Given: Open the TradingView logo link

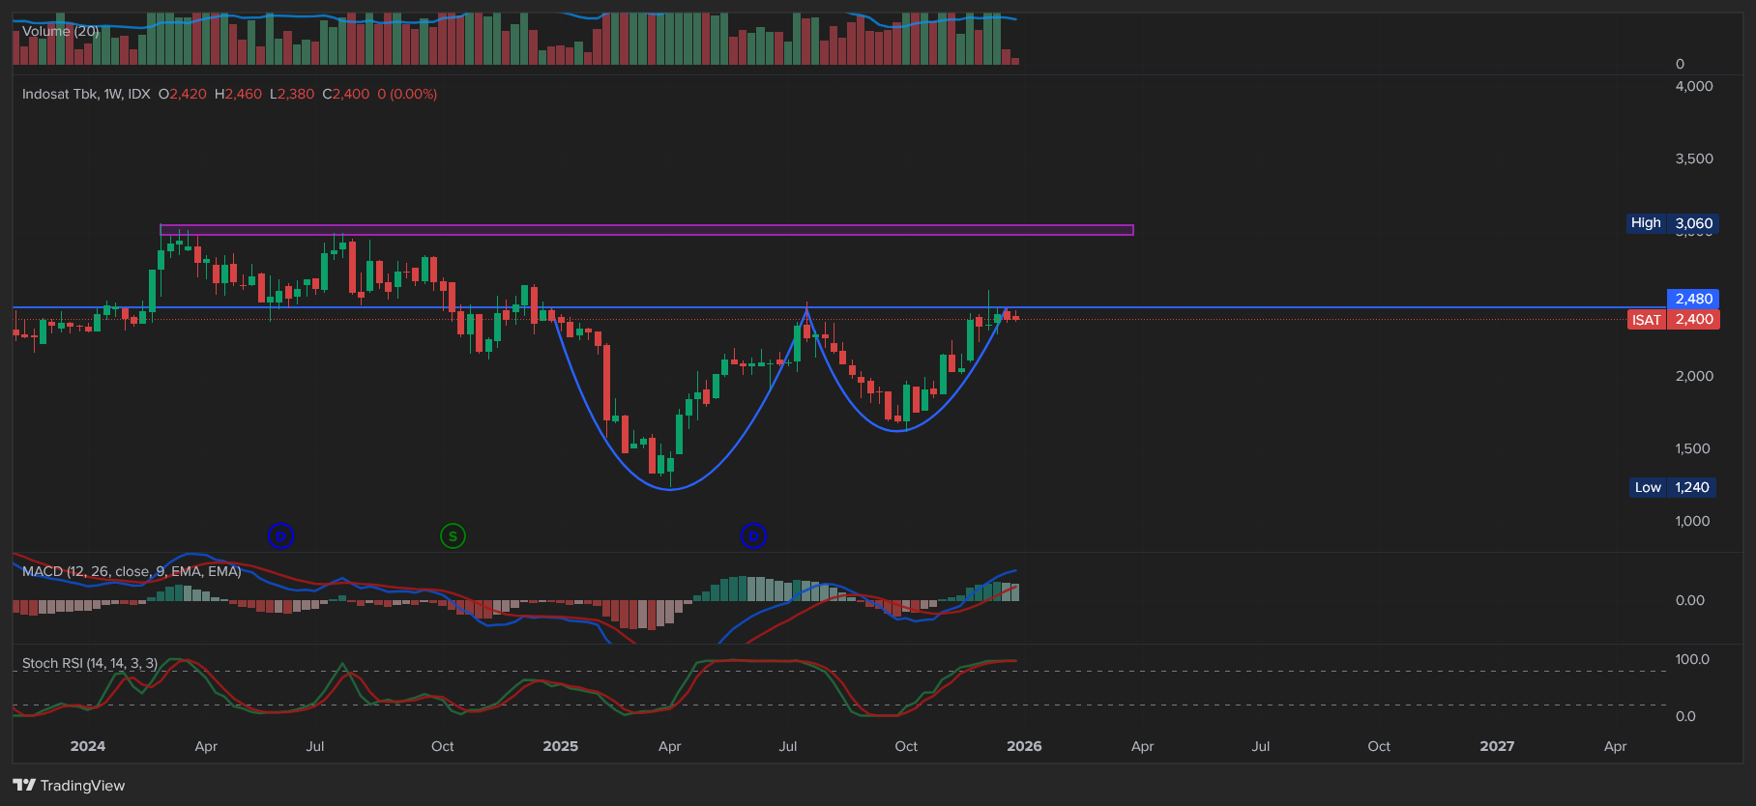Looking at the screenshot, I should pyautogui.click(x=69, y=785).
